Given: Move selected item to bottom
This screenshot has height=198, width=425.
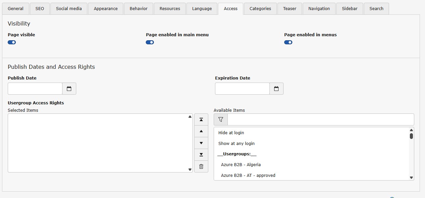Looking at the screenshot, I should point(201,155).
